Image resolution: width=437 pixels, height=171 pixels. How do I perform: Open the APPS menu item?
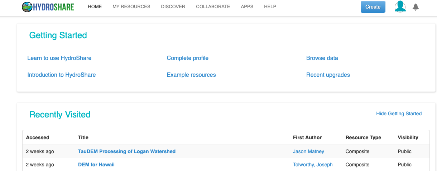(x=247, y=7)
